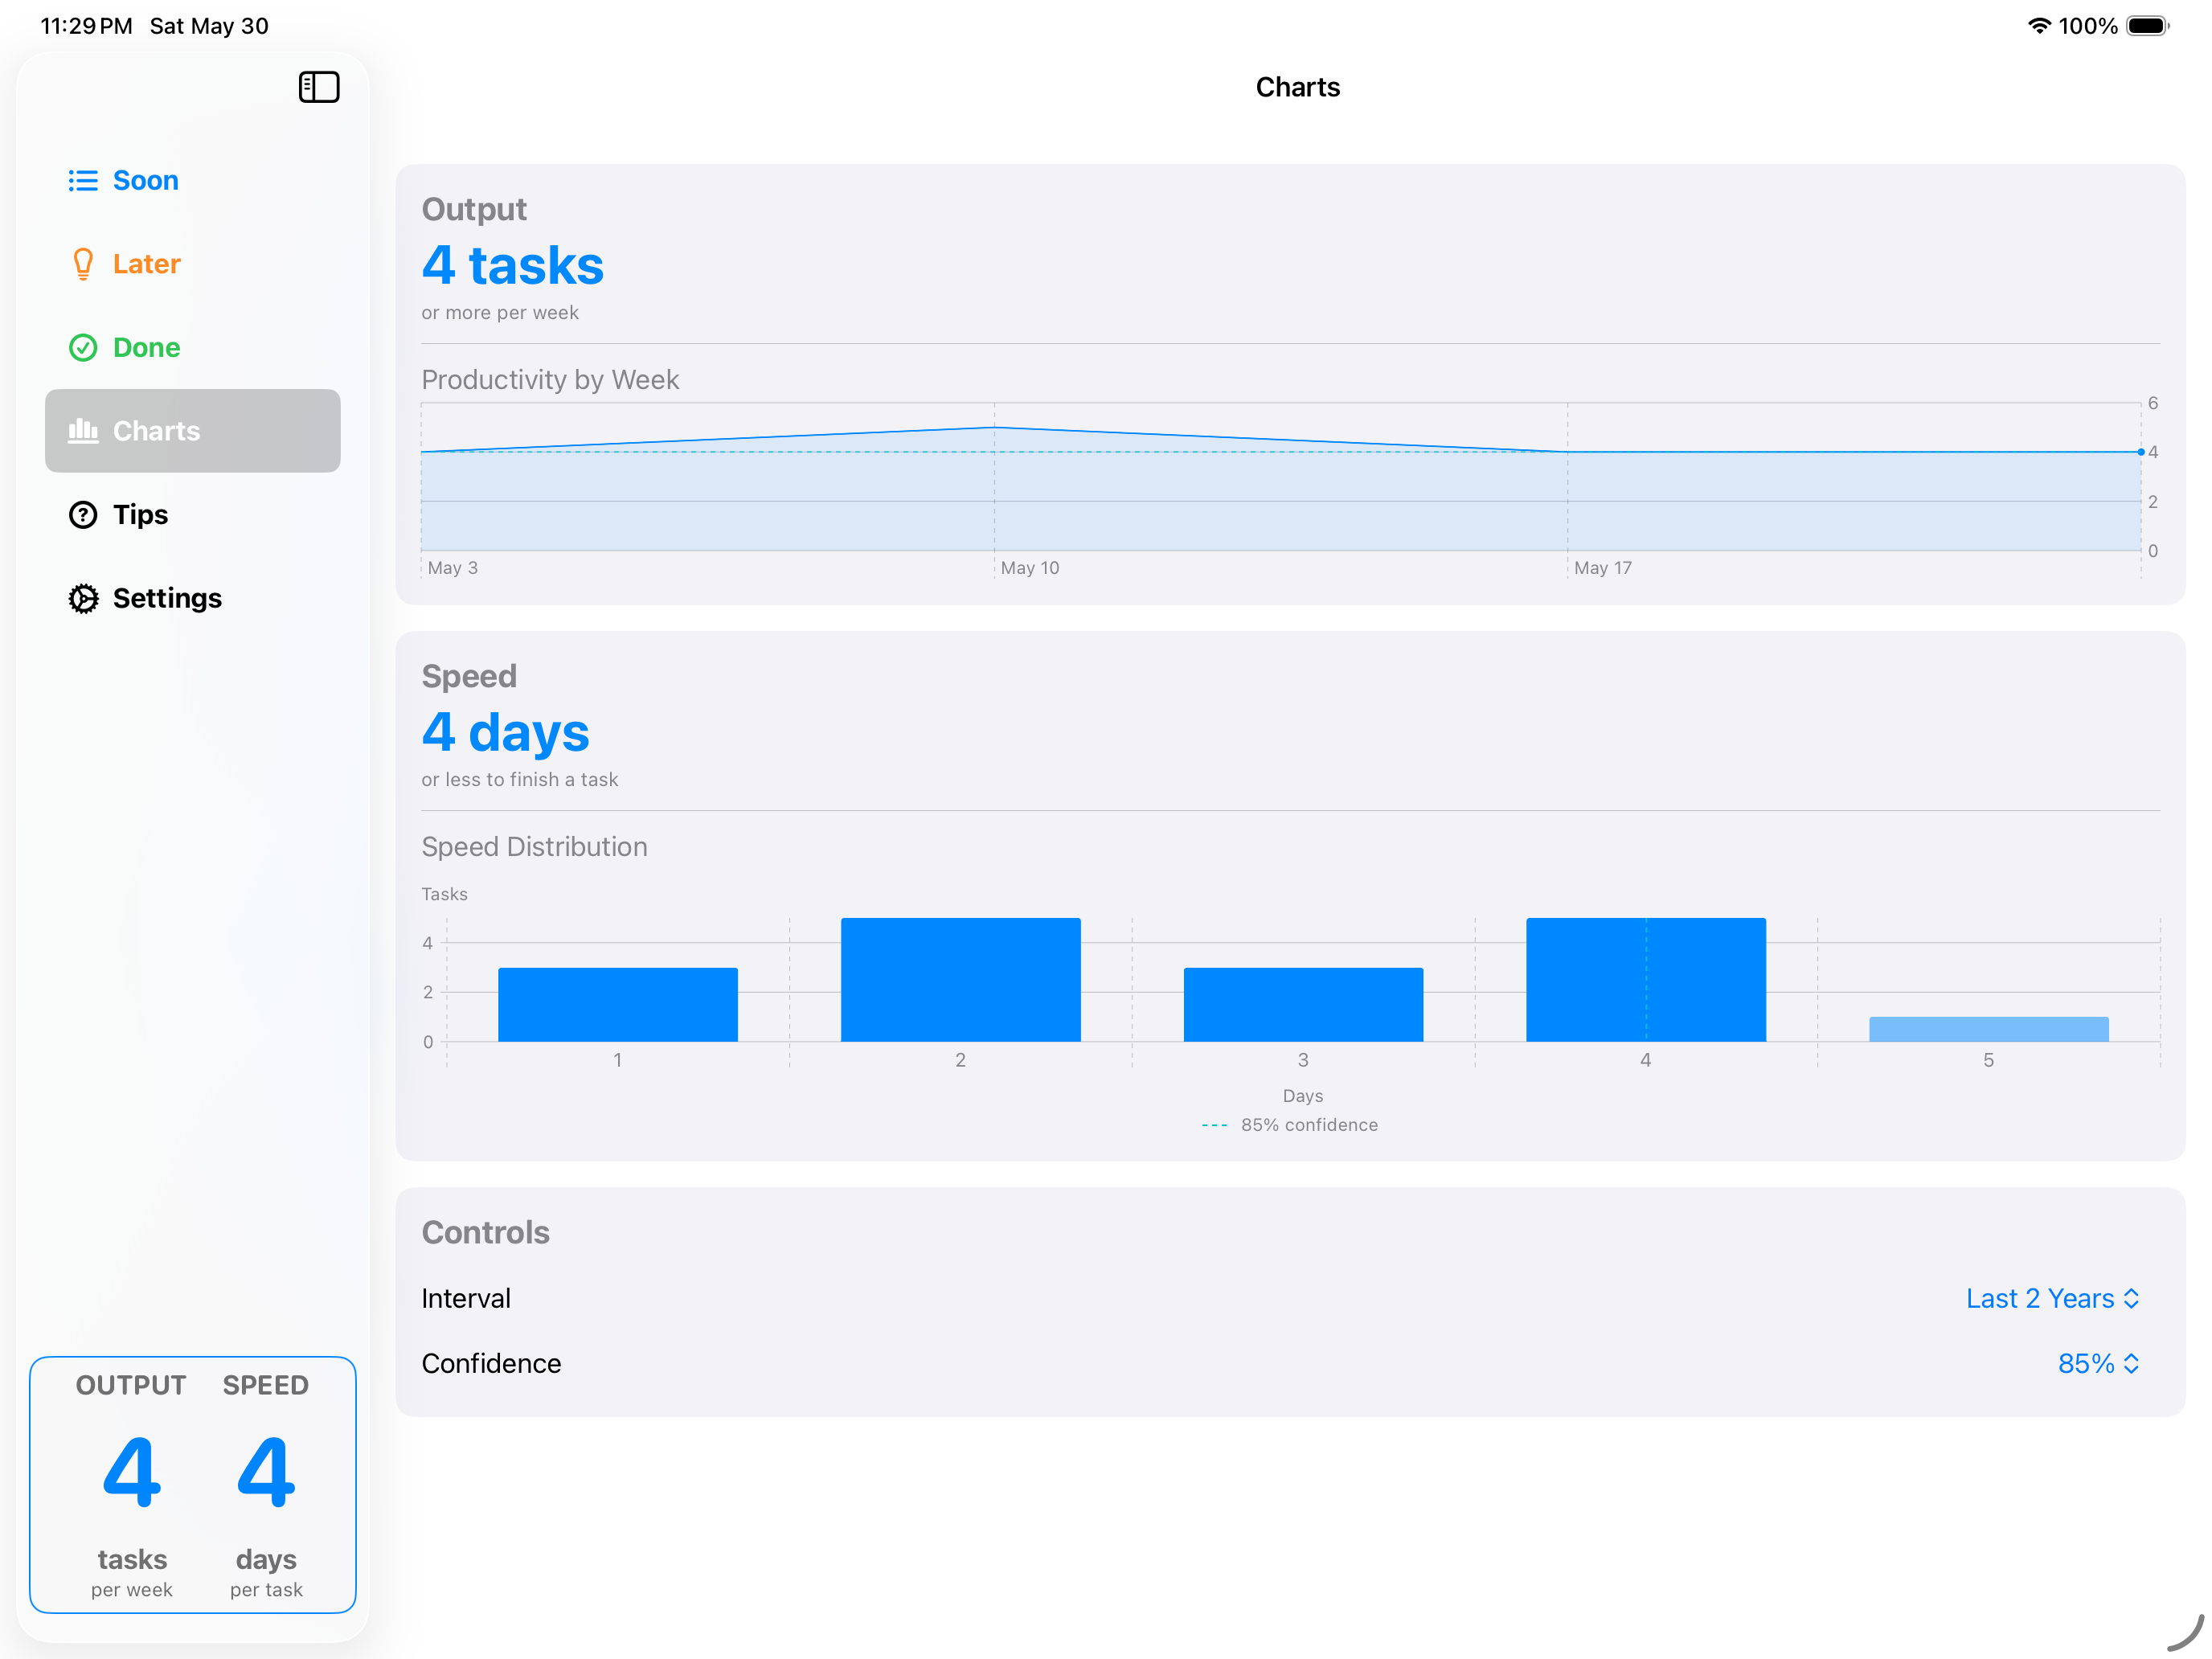Click the Tips question-mark icon
Image resolution: width=2212 pixels, height=1659 pixels.
(x=83, y=515)
